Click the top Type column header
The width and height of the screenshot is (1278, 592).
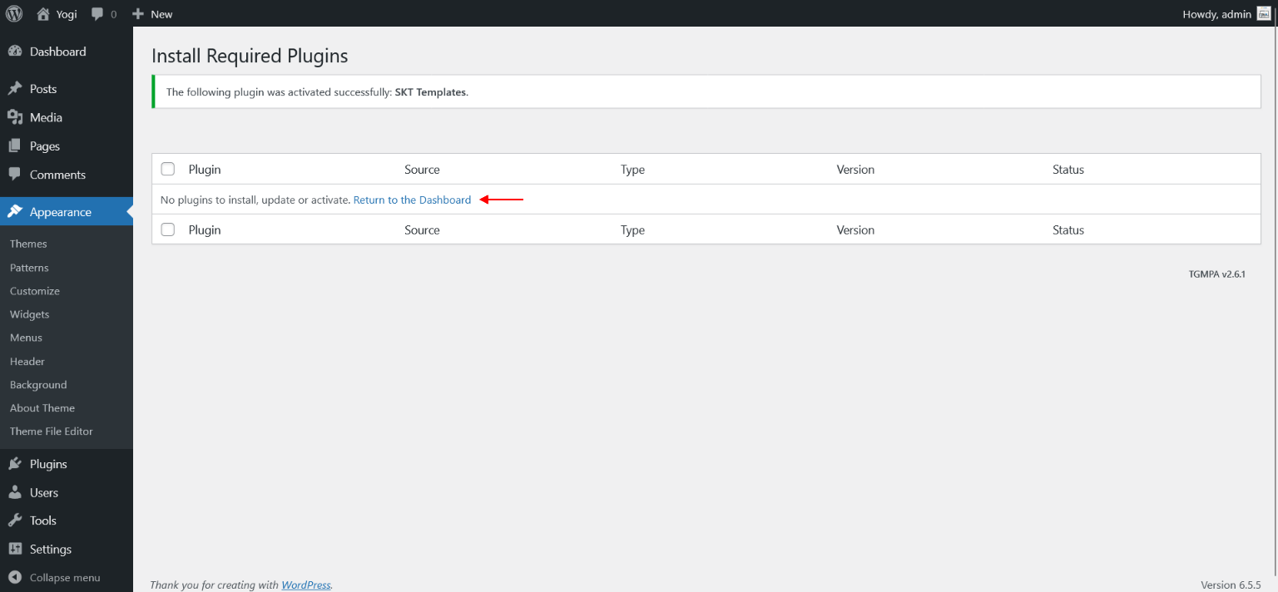[x=632, y=169]
